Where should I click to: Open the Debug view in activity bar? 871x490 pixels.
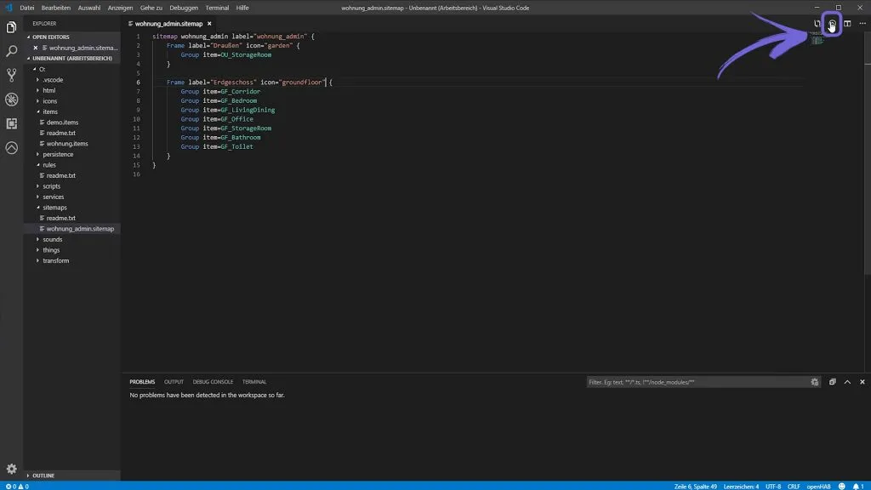(11, 100)
